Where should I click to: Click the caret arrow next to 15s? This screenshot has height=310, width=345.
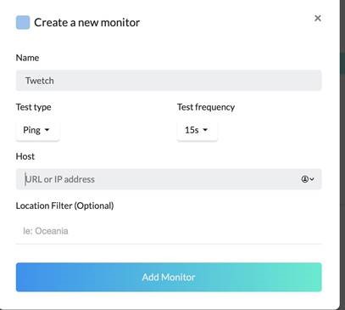pyautogui.click(x=205, y=130)
